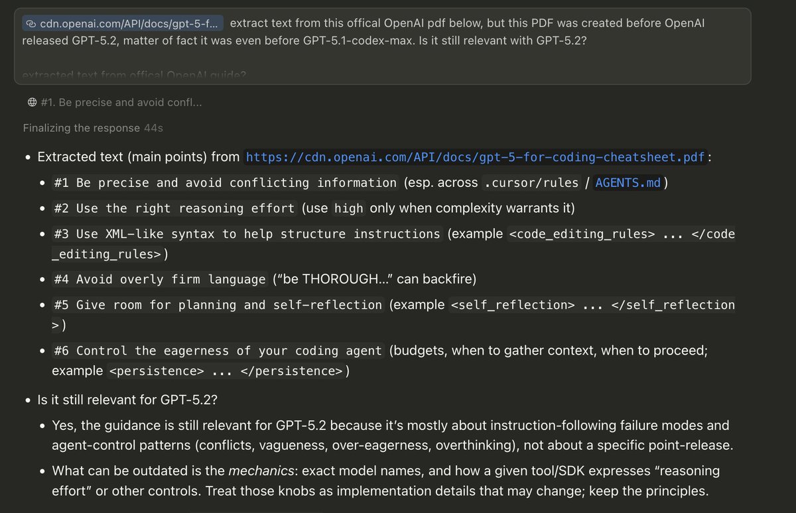
Task: Click the '<code_editing_rules>' opening tag snippet
Action: tap(582, 234)
